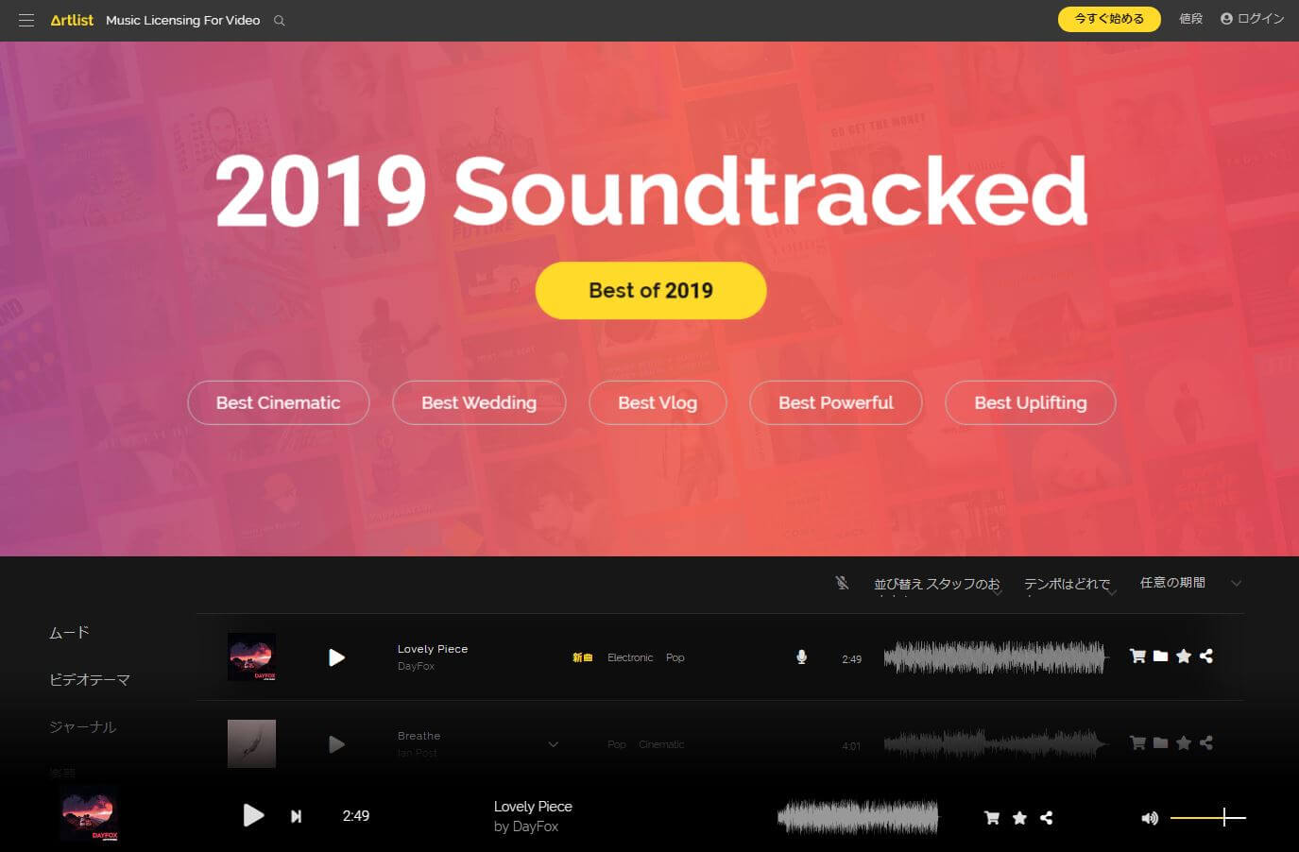Click the Best of 2019 button

coord(651,290)
